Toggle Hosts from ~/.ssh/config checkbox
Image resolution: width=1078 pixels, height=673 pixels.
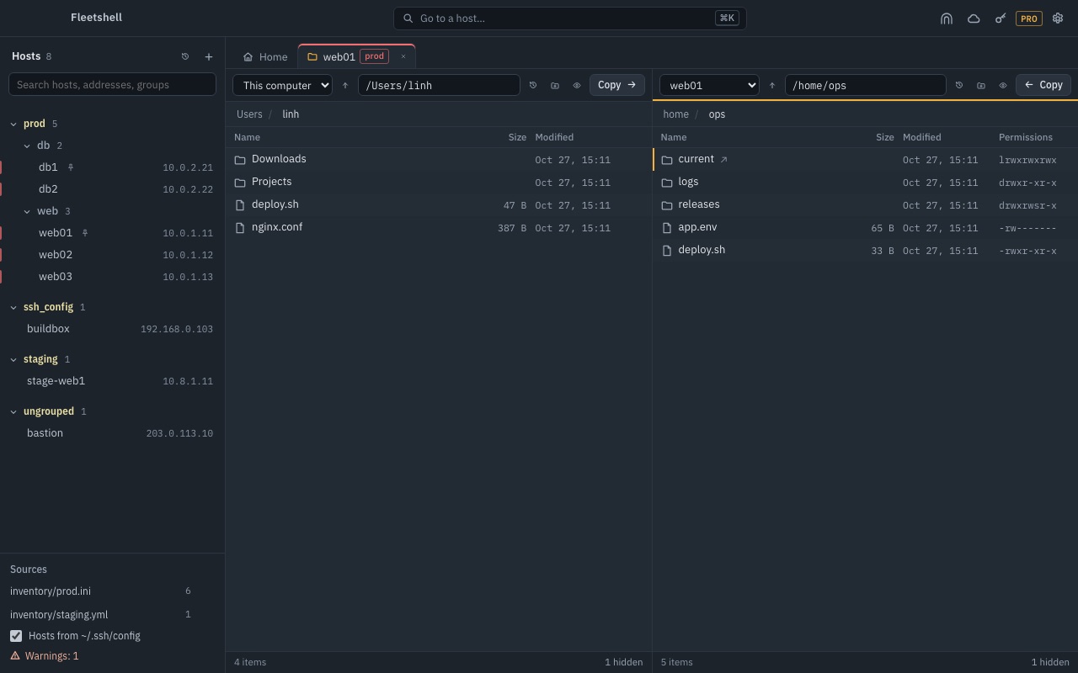(x=16, y=636)
